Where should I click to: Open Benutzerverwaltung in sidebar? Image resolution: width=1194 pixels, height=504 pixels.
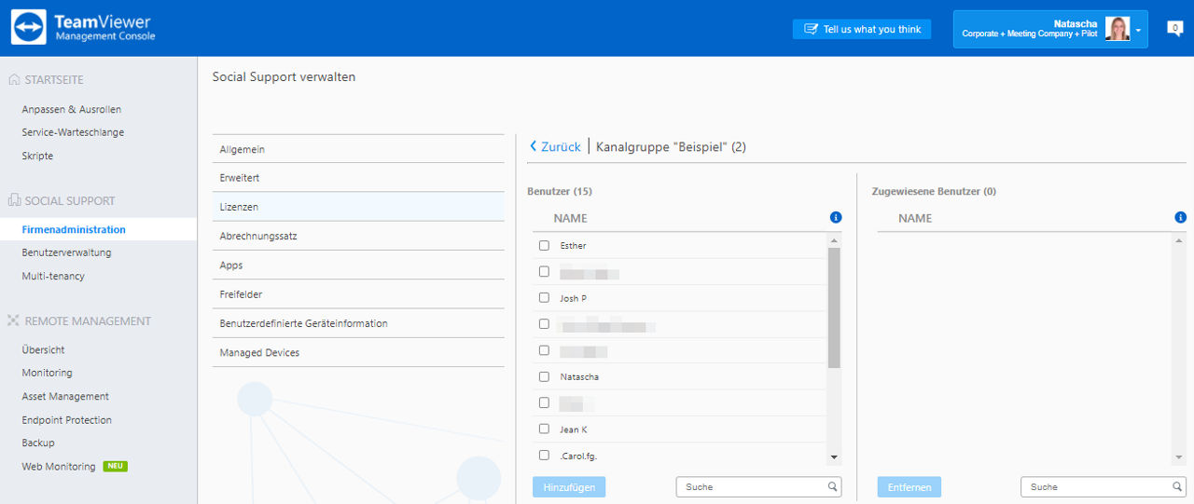click(66, 252)
